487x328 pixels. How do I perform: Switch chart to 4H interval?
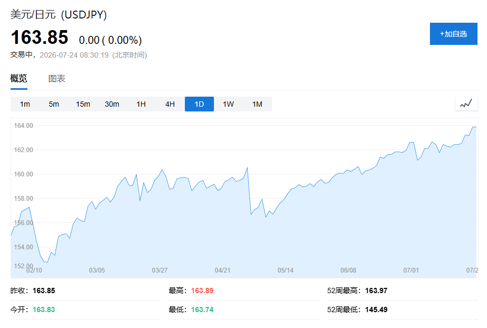pyautogui.click(x=170, y=104)
